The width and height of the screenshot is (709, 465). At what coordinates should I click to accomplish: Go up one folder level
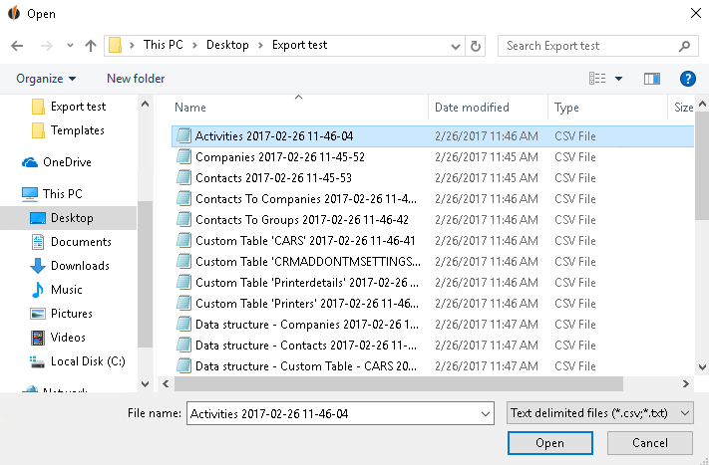[x=91, y=46]
